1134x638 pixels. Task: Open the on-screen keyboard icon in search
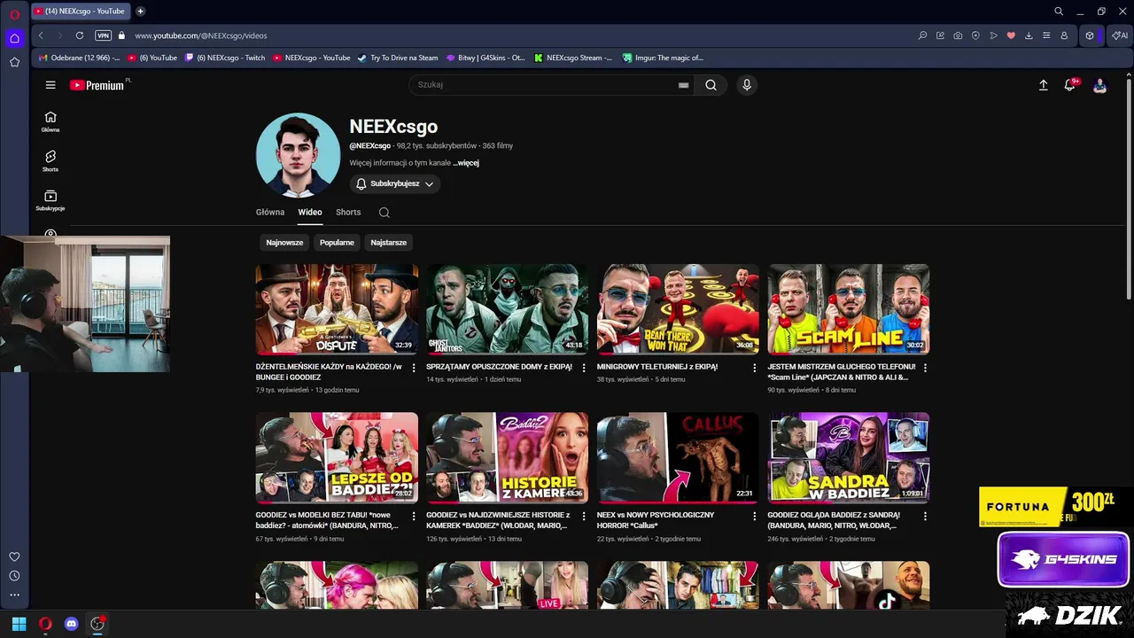coord(683,85)
